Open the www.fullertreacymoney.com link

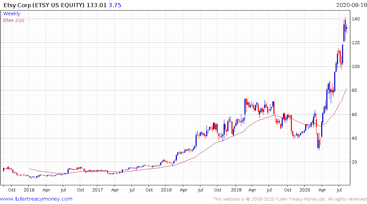[36, 199]
